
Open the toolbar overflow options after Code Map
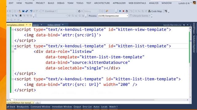point(169,12)
